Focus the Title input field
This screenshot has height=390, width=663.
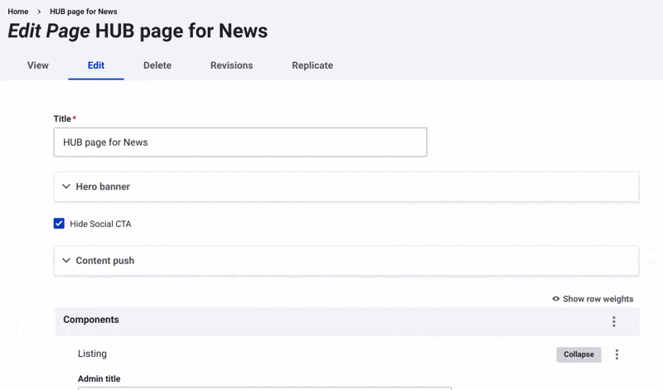tap(240, 142)
